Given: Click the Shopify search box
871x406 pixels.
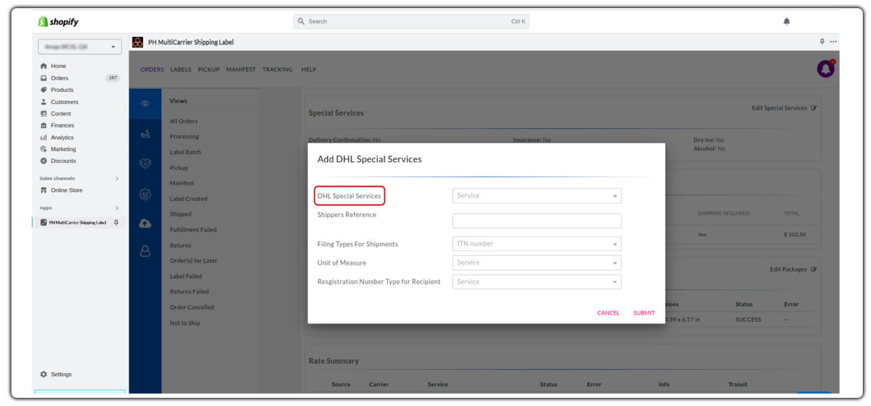Looking at the screenshot, I should click(411, 21).
